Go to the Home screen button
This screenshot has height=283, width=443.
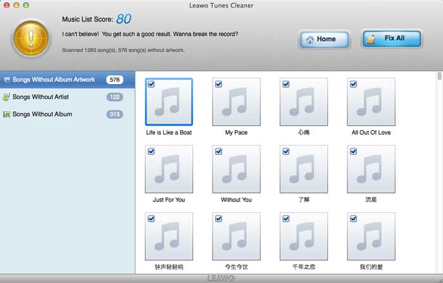pyautogui.click(x=324, y=39)
